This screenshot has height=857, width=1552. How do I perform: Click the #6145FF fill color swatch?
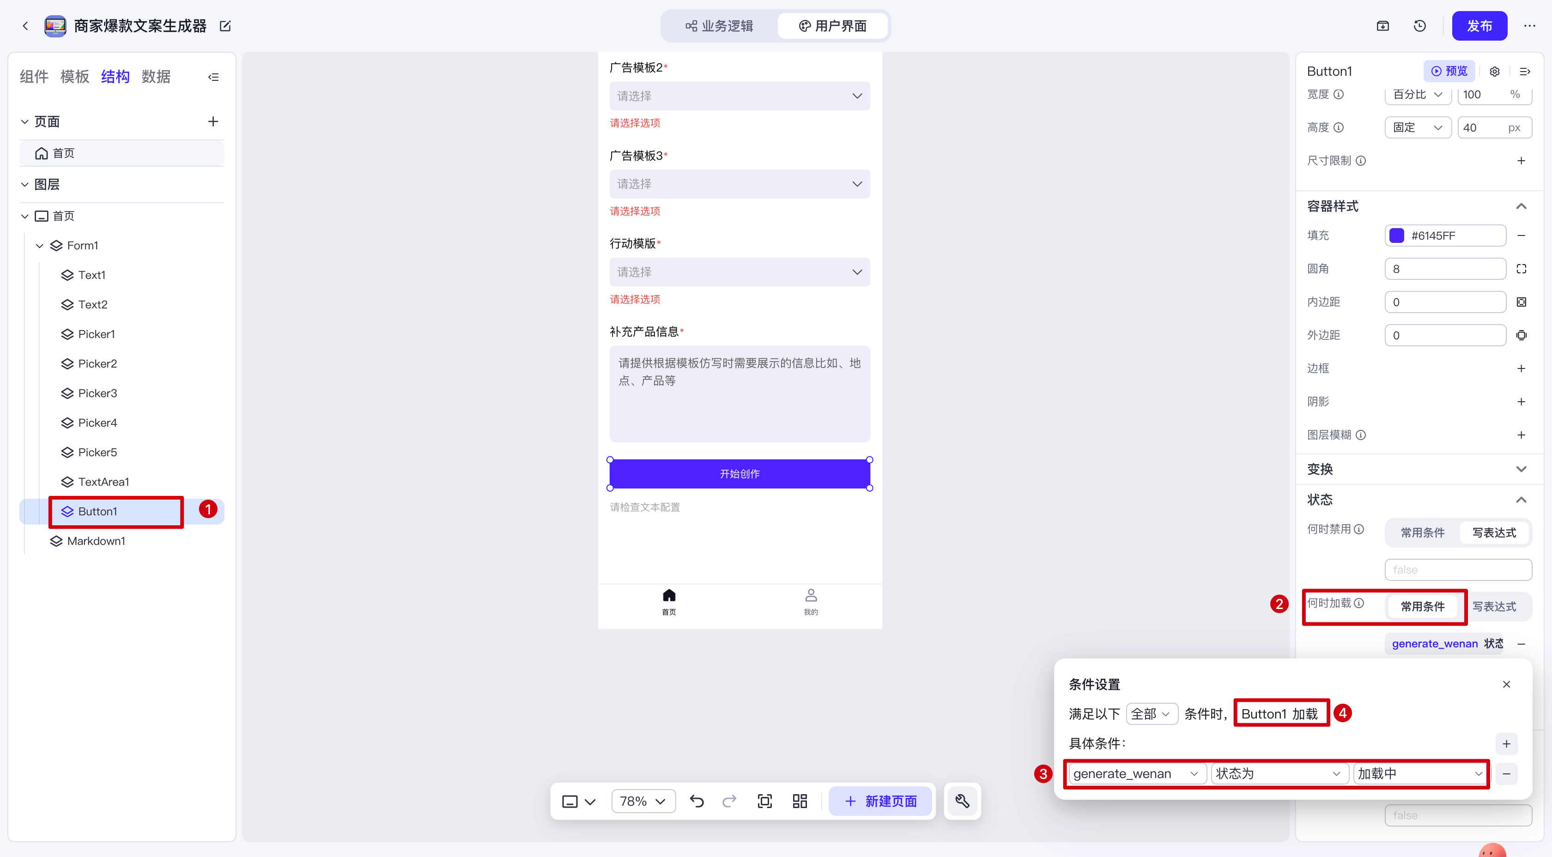(x=1397, y=235)
